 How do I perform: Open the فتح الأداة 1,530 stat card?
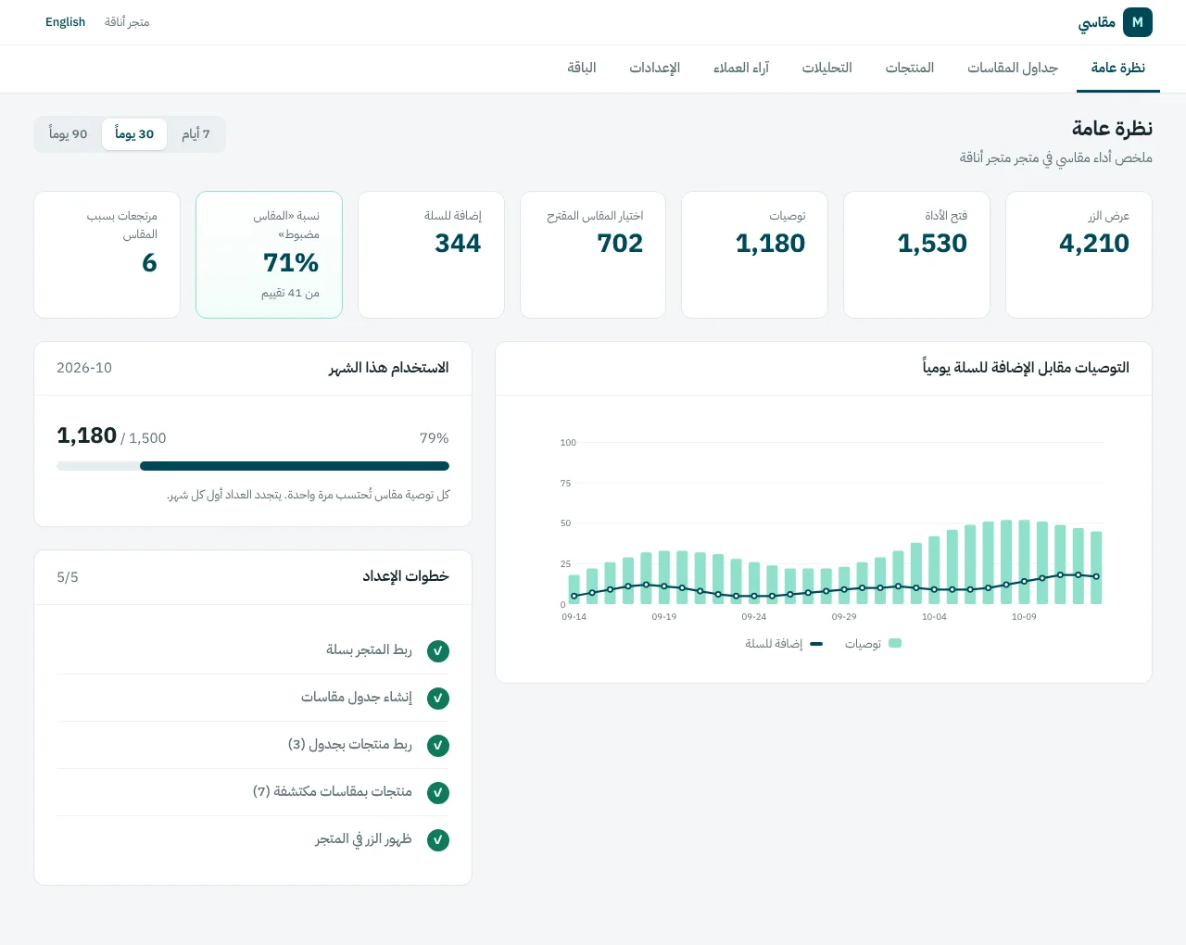916,255
